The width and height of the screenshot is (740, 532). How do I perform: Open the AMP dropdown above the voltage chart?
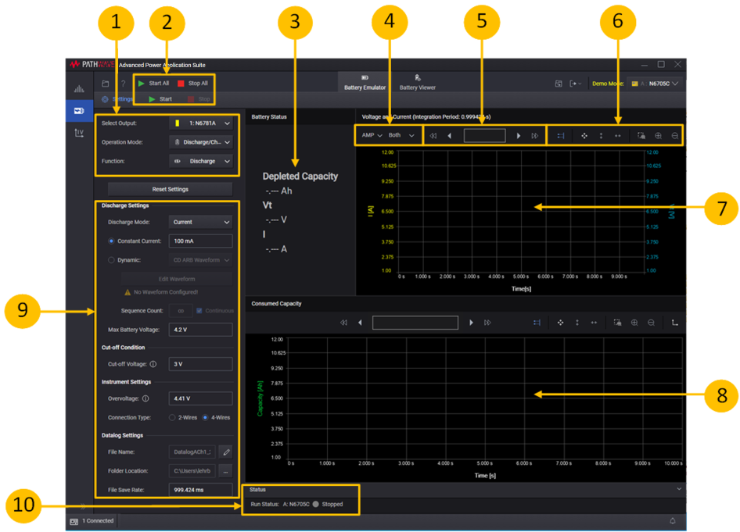pyautogui.click(x=372, y=135)
